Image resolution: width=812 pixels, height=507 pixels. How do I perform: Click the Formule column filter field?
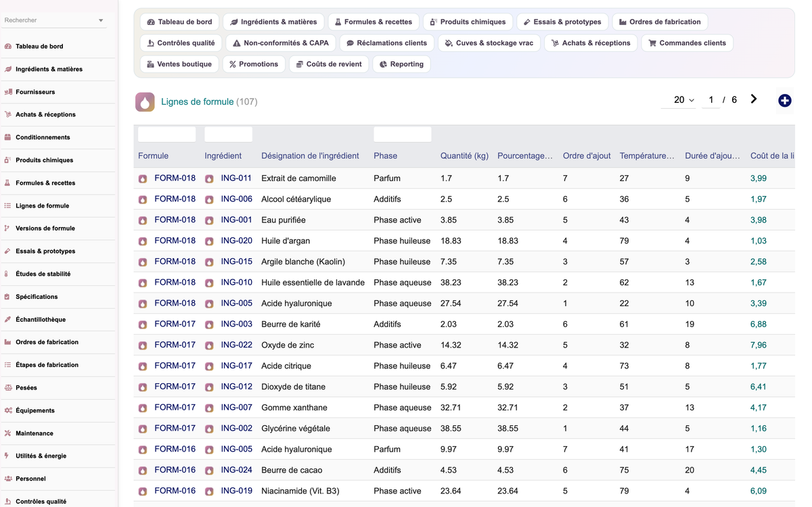(167, 134)
